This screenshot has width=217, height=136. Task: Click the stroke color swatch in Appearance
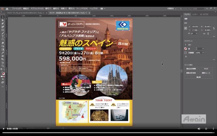185,49
